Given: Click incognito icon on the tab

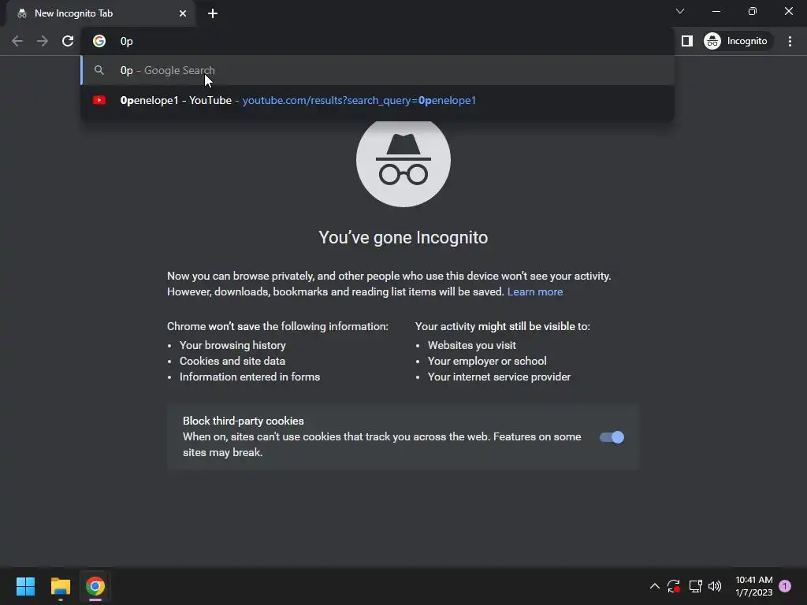Looking at the screenshot, I should [21, 13].
